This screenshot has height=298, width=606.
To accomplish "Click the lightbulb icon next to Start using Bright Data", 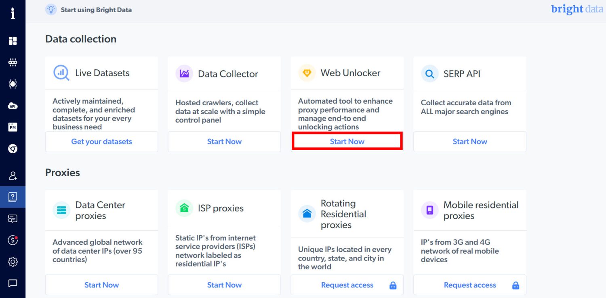I will pyautogui.click(x=50, y=9).
